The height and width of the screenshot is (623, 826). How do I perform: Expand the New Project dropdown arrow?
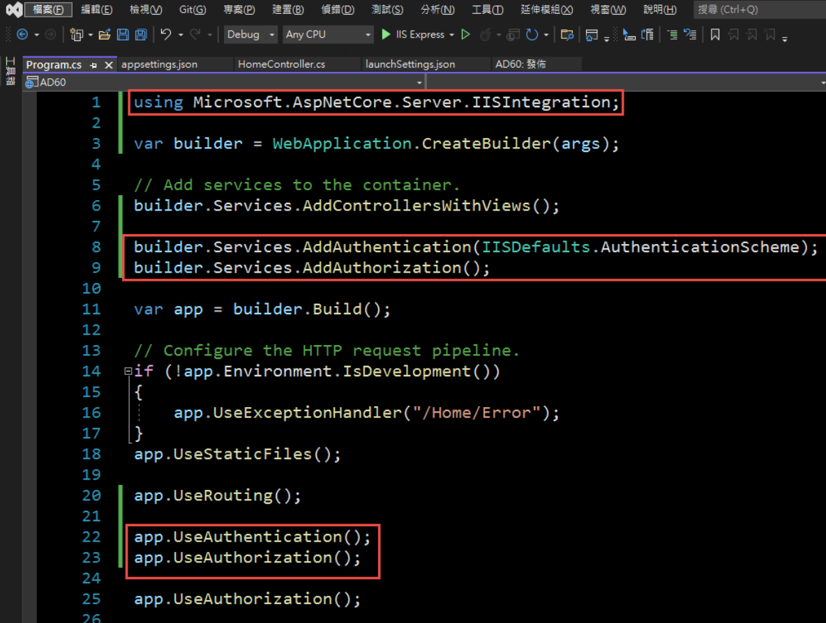[91, 35]
